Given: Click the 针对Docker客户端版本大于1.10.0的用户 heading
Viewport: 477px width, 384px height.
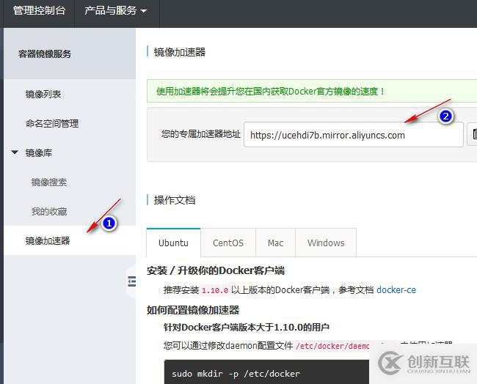Looking at the screenshot, I should 247,328.
